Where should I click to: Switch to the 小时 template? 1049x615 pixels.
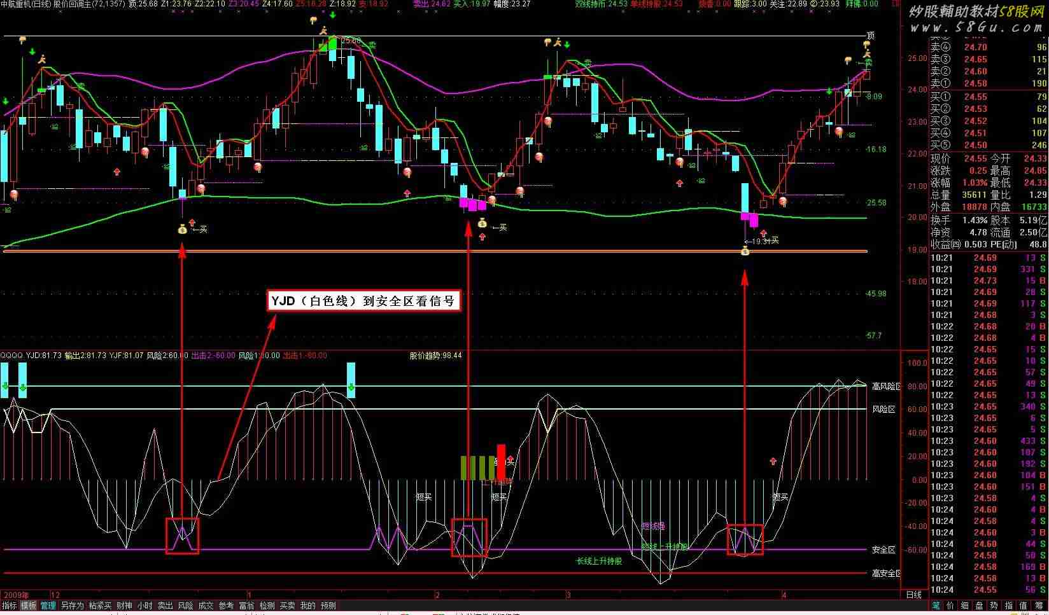[144, 606]
